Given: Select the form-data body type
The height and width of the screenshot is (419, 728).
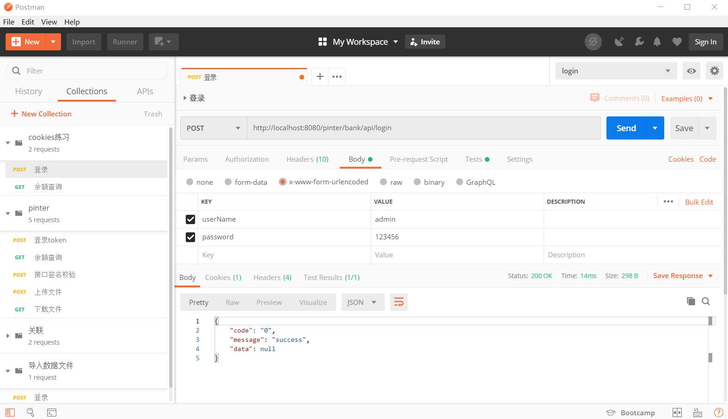Looking at the screenshot, I should coord(228,182).
